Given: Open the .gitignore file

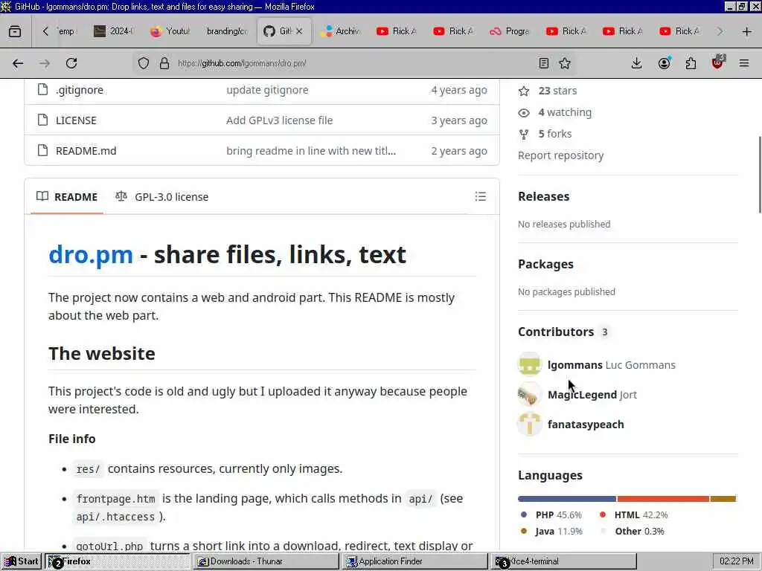Looking at the screenshot, I should click(x=80, y=90).
